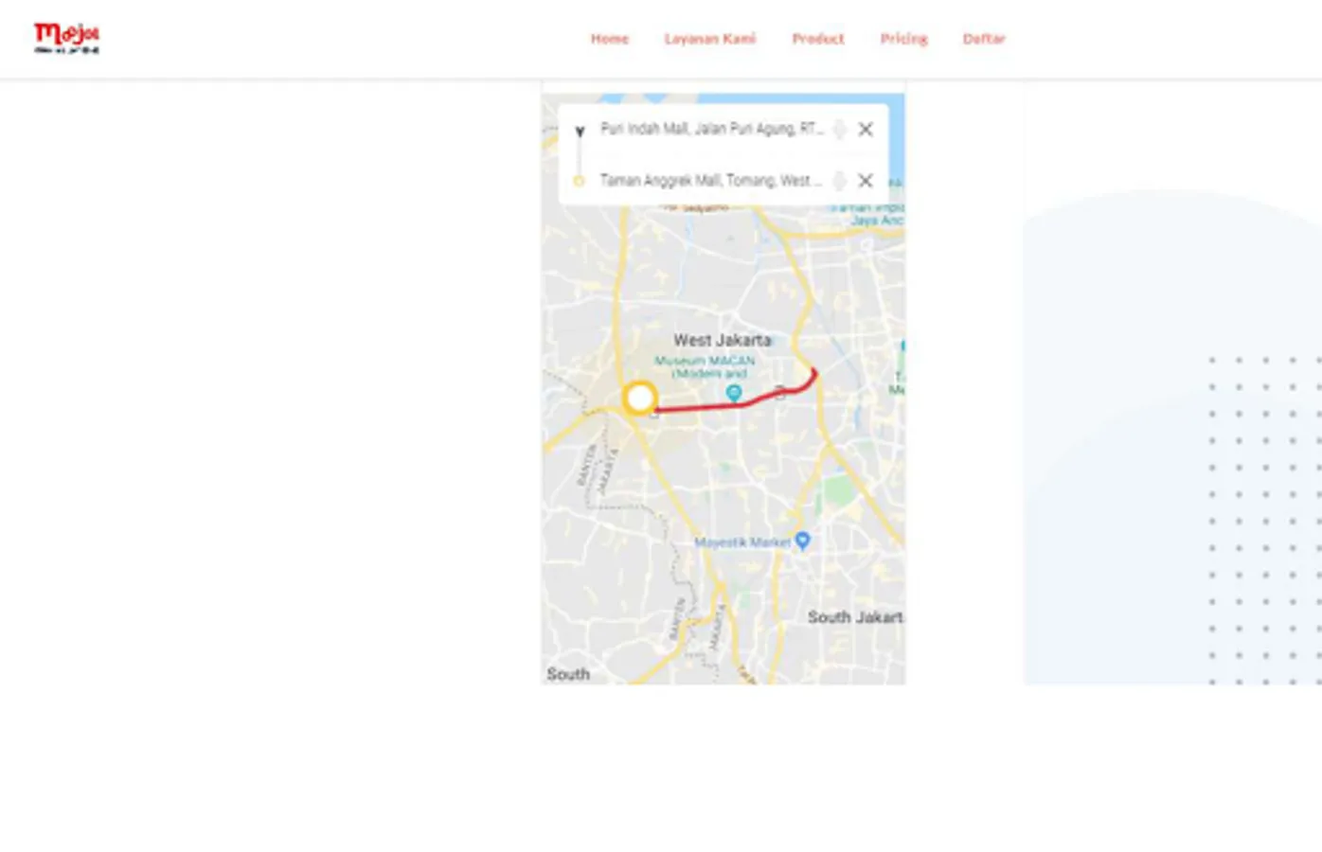The height and width of the screenshot is (852, 1322).
Task: Open the Mojo logo in the header
Action: 66,38
